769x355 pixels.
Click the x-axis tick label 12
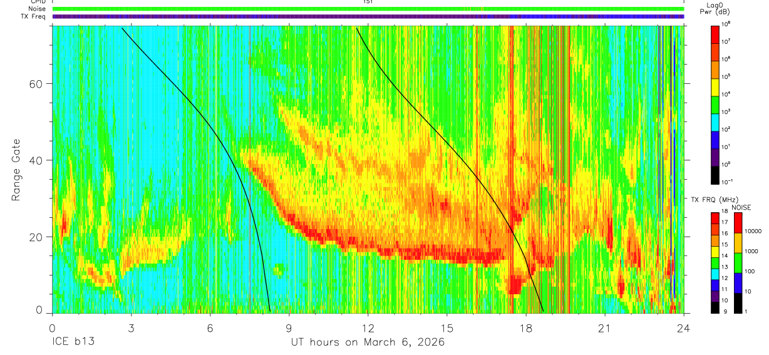pos(368,329)
